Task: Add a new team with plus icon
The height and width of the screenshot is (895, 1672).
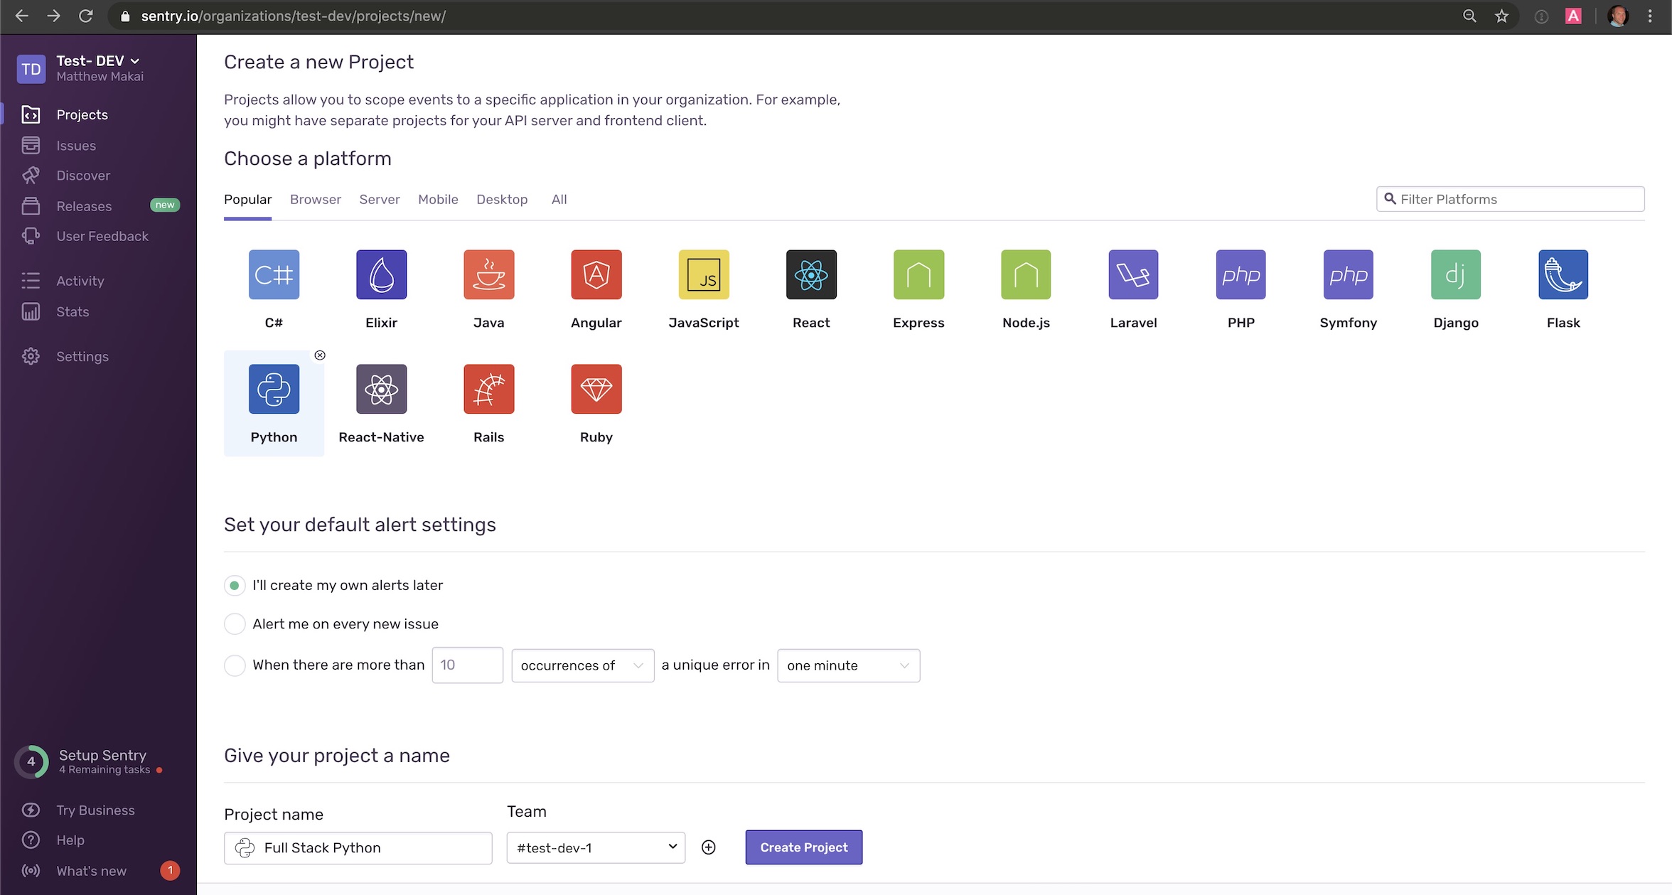Action: pos(708,847)
